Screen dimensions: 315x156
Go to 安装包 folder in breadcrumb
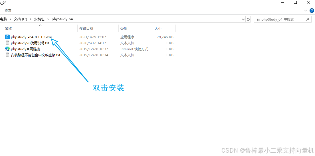pos(39,19)
